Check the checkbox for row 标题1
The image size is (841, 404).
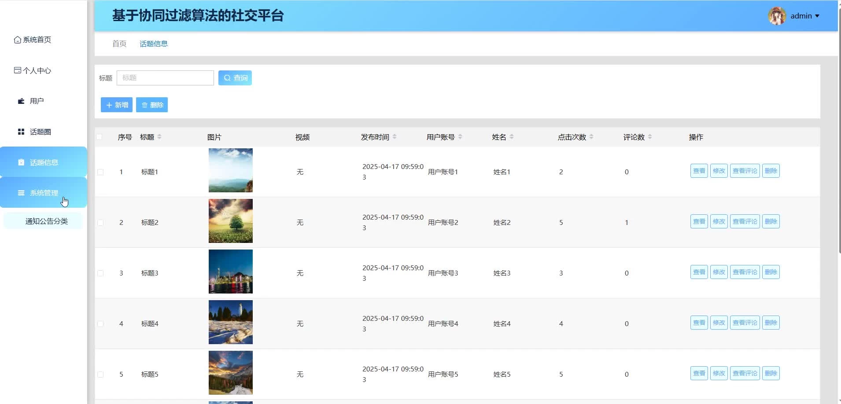click(100, 172)
